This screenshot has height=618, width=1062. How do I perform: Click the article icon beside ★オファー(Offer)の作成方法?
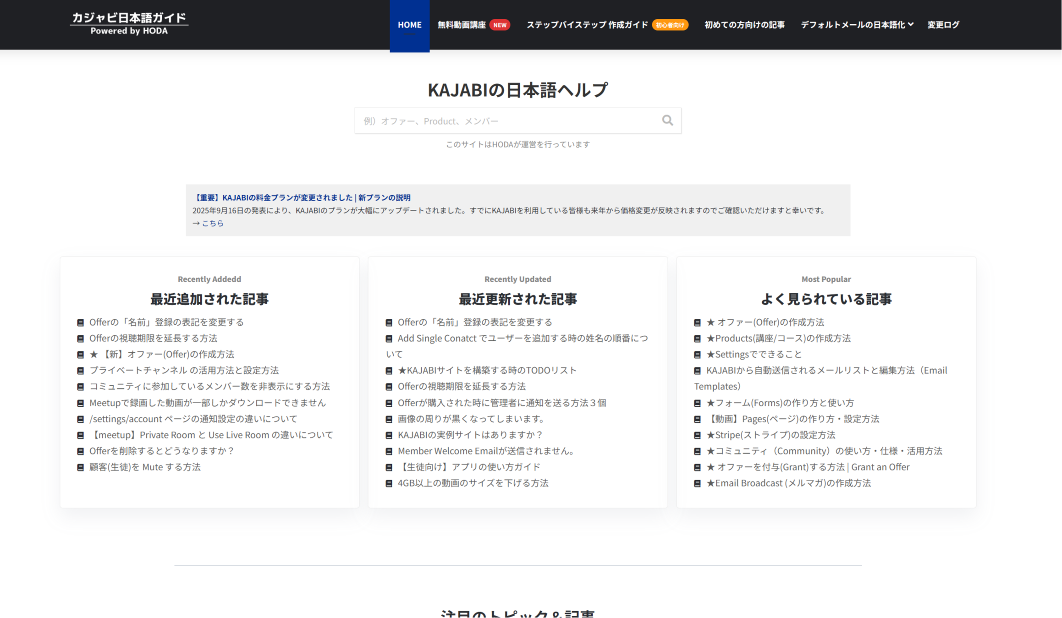[x=697, y=322]
